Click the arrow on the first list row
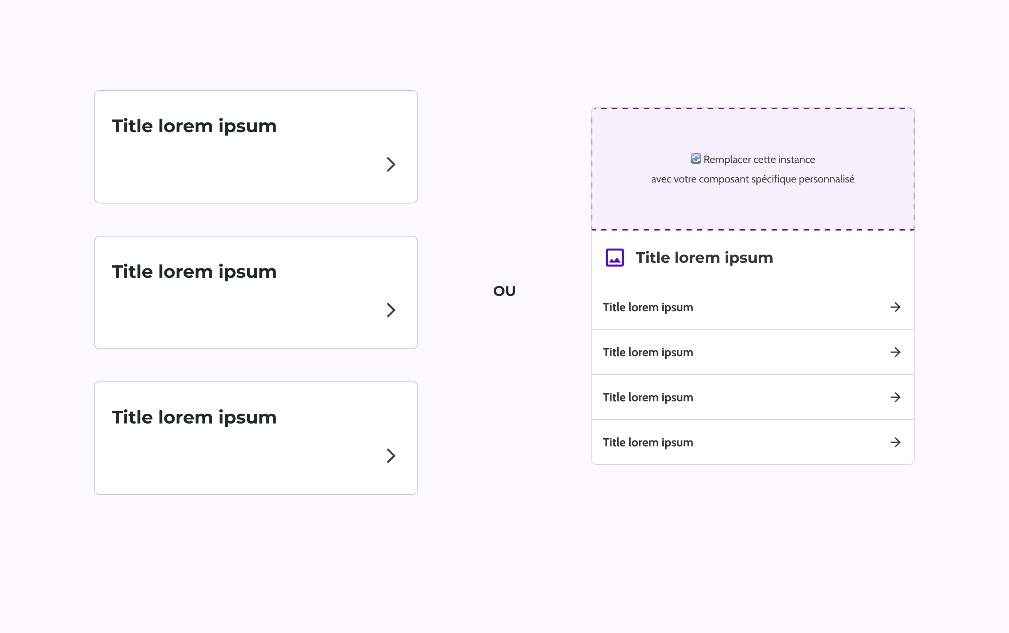The width and height of the screenshot is (1009, 633). pyautogui.click(x=895, y=307)
